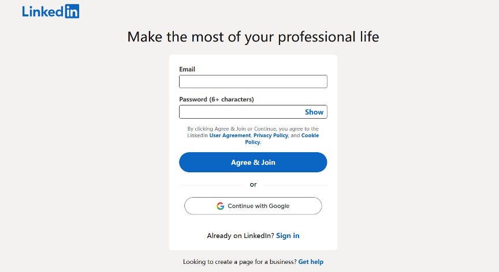Click "Looking to create a page" text
The image size is (499, 272).
point(240,262)
